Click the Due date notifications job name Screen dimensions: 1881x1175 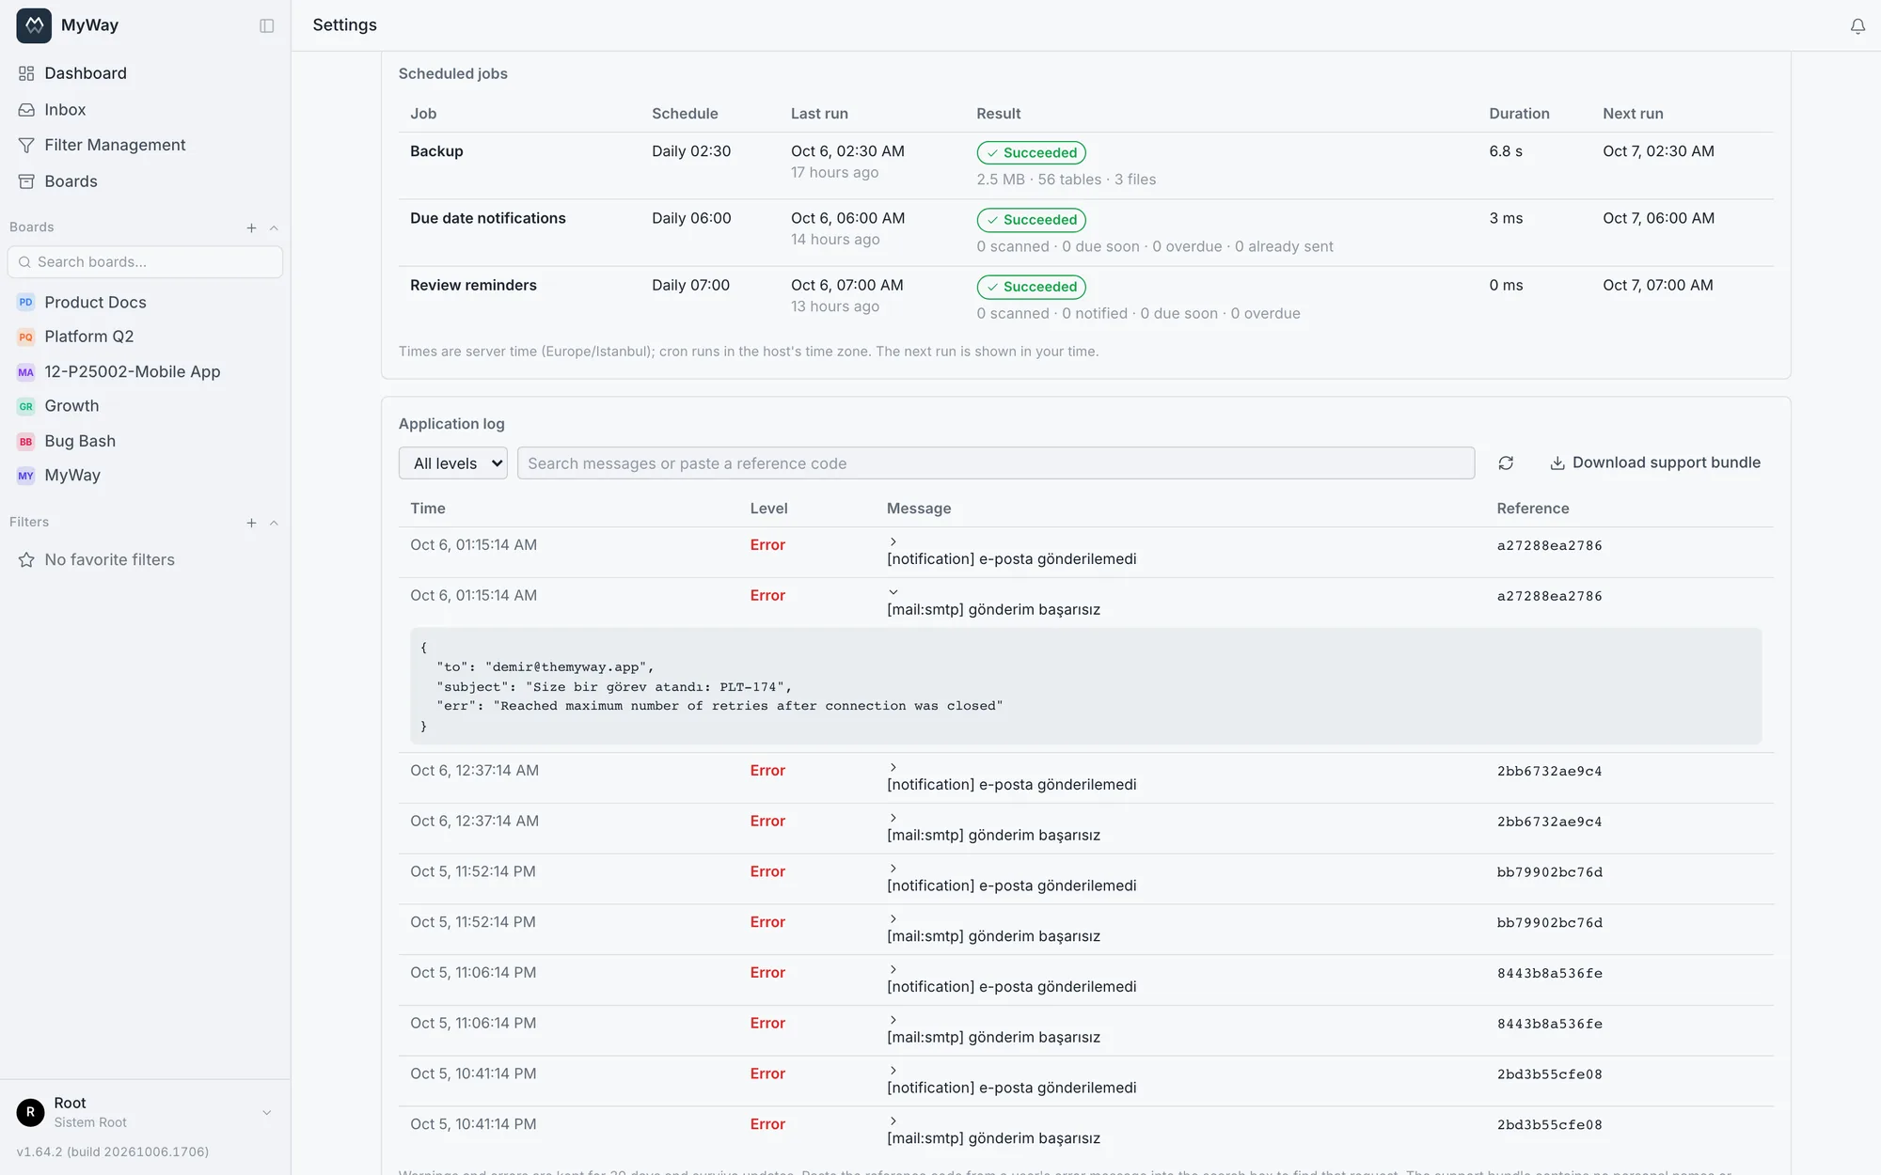(x=487, y=218)
